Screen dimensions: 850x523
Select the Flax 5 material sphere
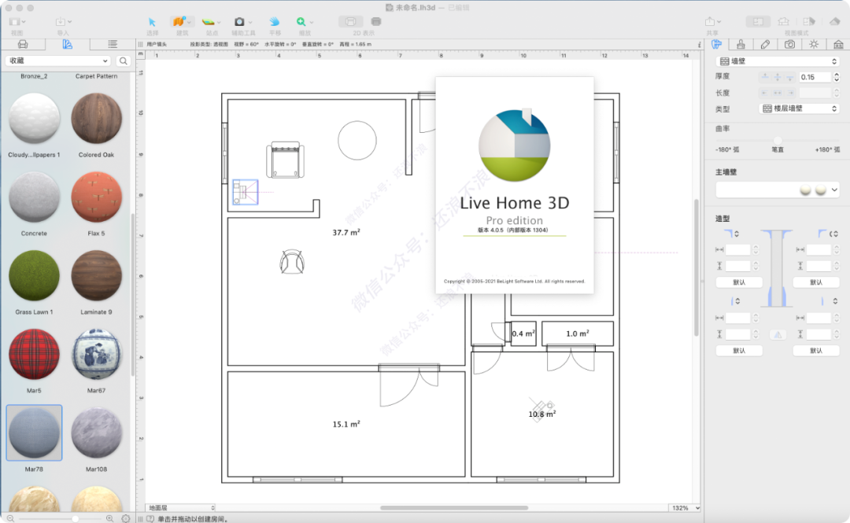[97, 197]
